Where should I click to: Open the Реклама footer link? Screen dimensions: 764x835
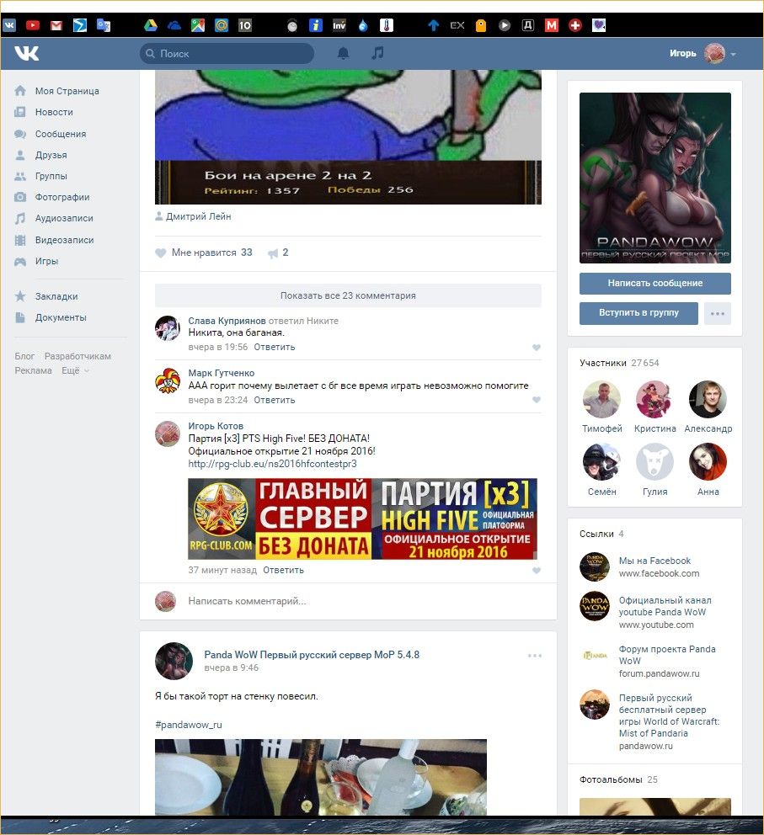(33, 370)
